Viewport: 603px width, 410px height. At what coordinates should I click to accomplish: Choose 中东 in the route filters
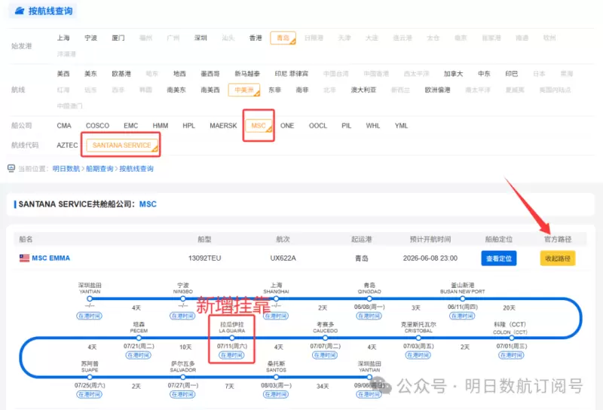[x=484, y=73]
